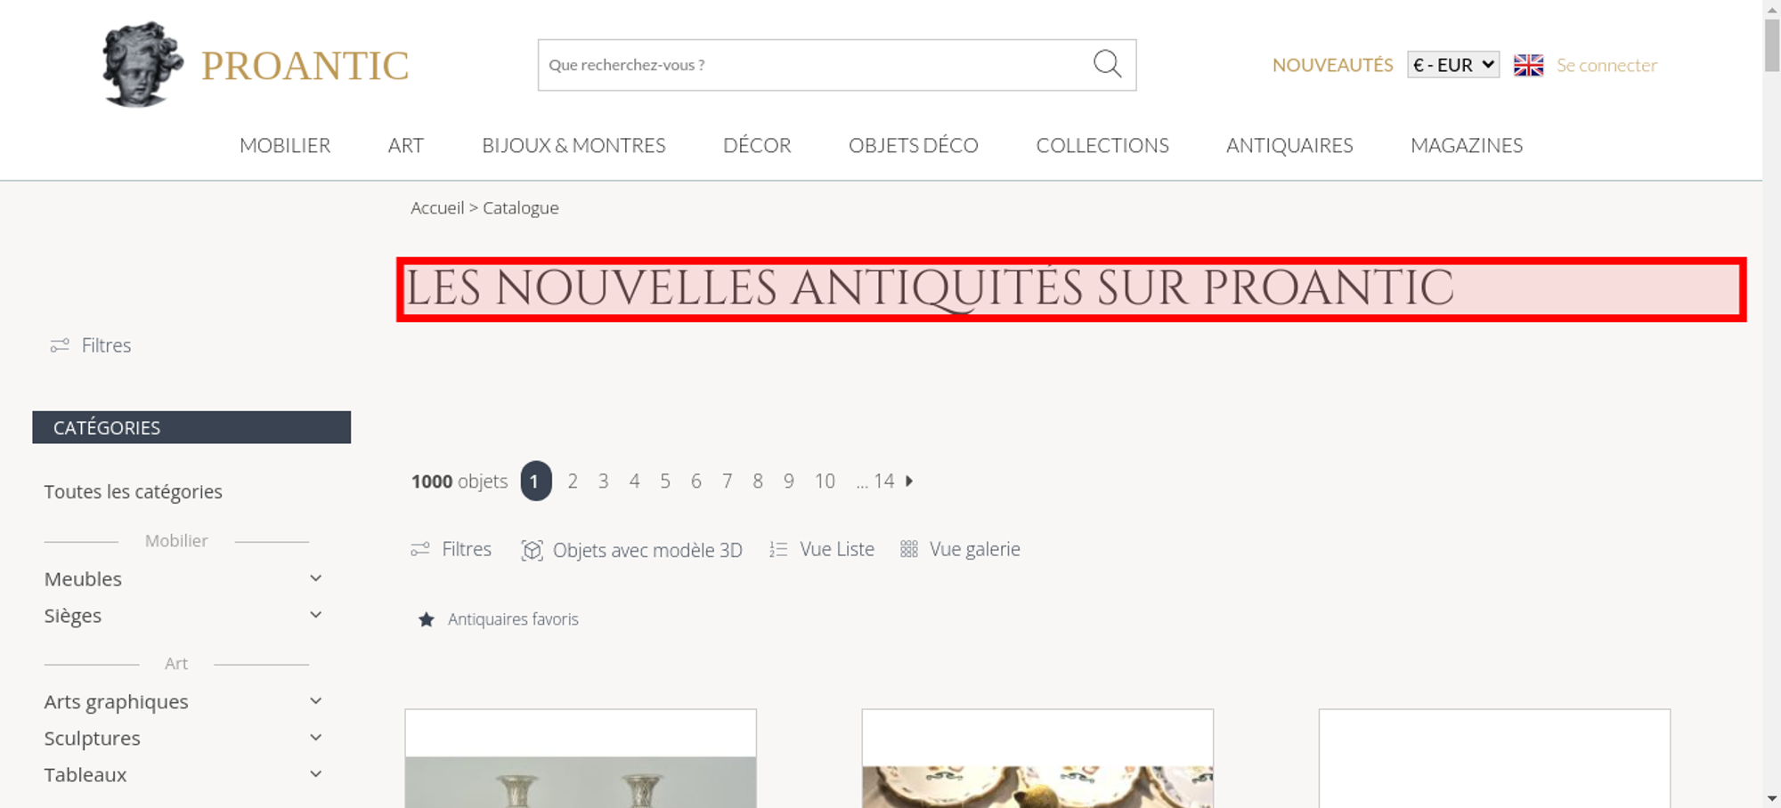
Task: Switch to Vue galerie grid icon
Action: 908,549
